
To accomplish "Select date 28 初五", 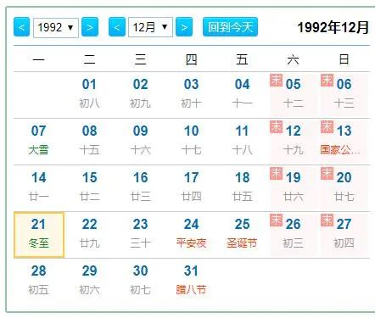I will pos(39,282).
